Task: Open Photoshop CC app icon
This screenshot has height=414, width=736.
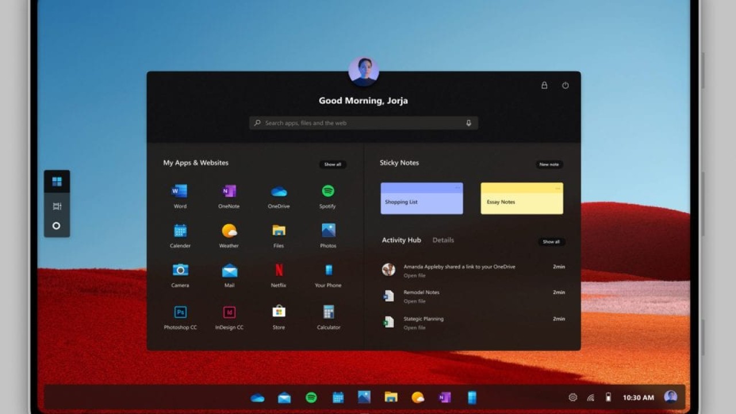Action: (180, 312)
